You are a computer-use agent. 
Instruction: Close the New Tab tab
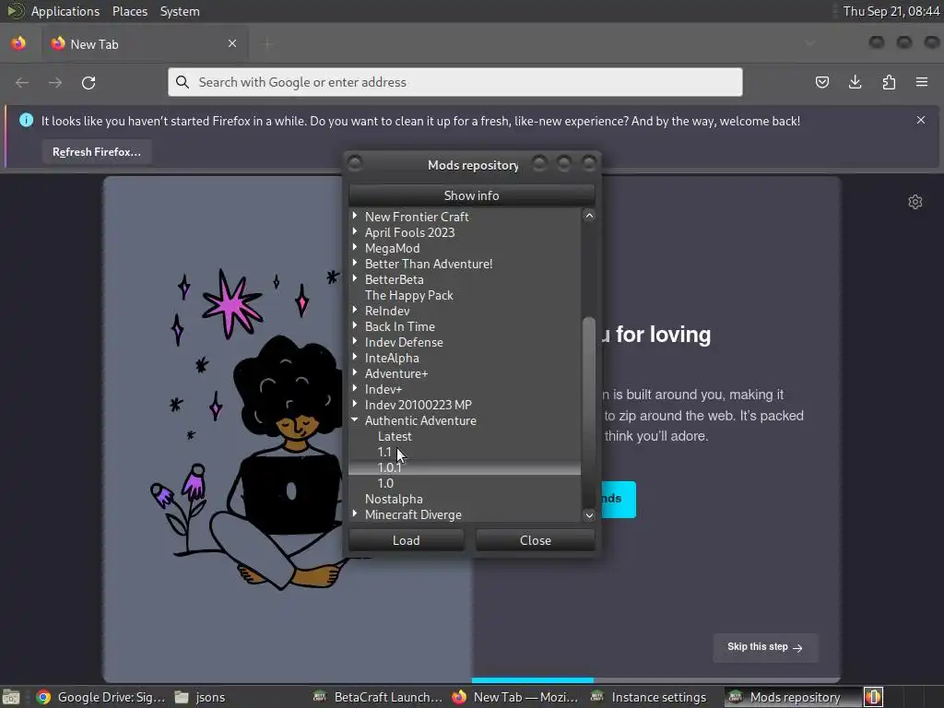232,43
